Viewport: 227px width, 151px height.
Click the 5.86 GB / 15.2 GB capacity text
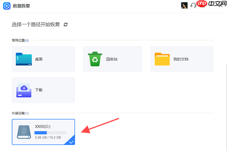[x=48, y=137]
